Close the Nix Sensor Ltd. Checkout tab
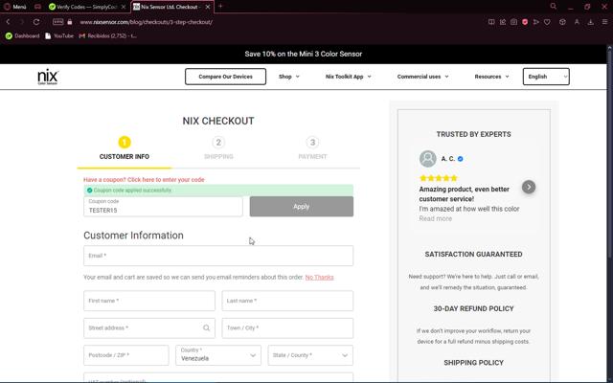Image resolution: width=613 pixels, height=383 pixels. pyautogui.click(x=208, y=7)
